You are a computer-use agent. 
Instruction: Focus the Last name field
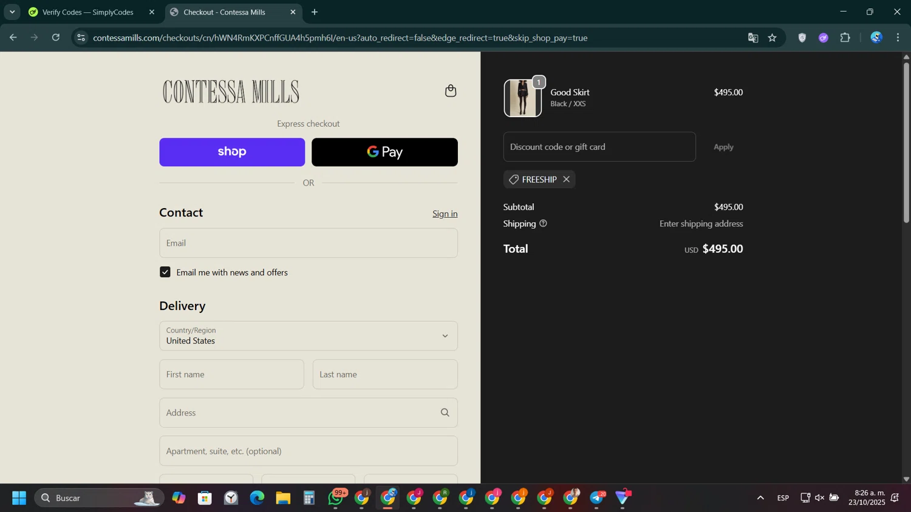click(385, 374)
